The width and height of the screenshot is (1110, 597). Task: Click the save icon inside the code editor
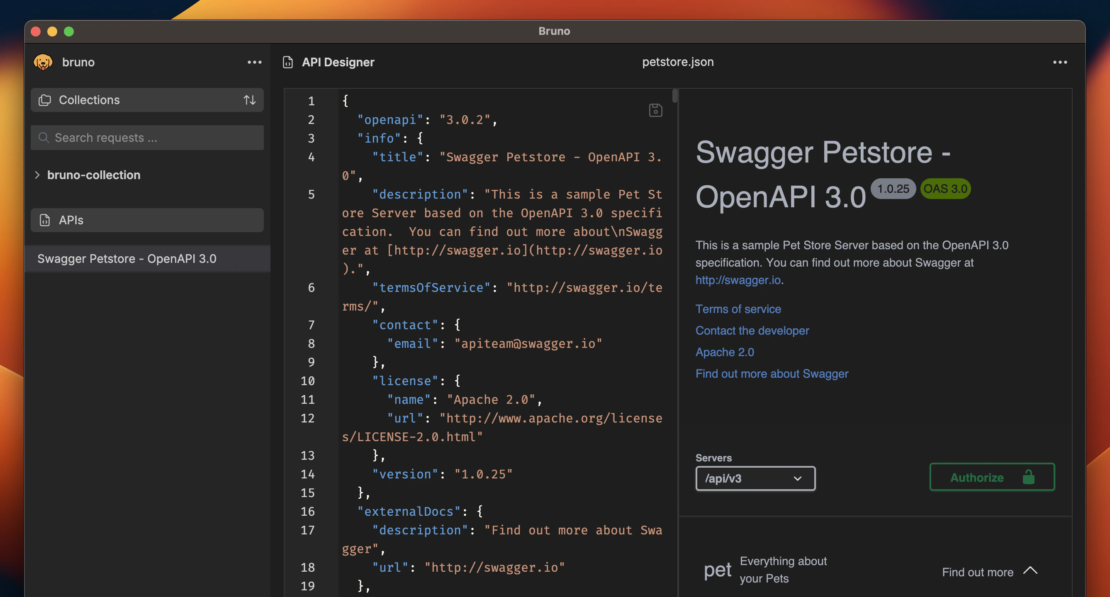(x=655, y=110)
